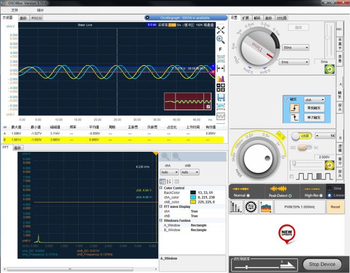This screenshot has width=350, height=273.
Task: Click the PWM:50% 1.000kHz button
Action: (x=299, y=207)
